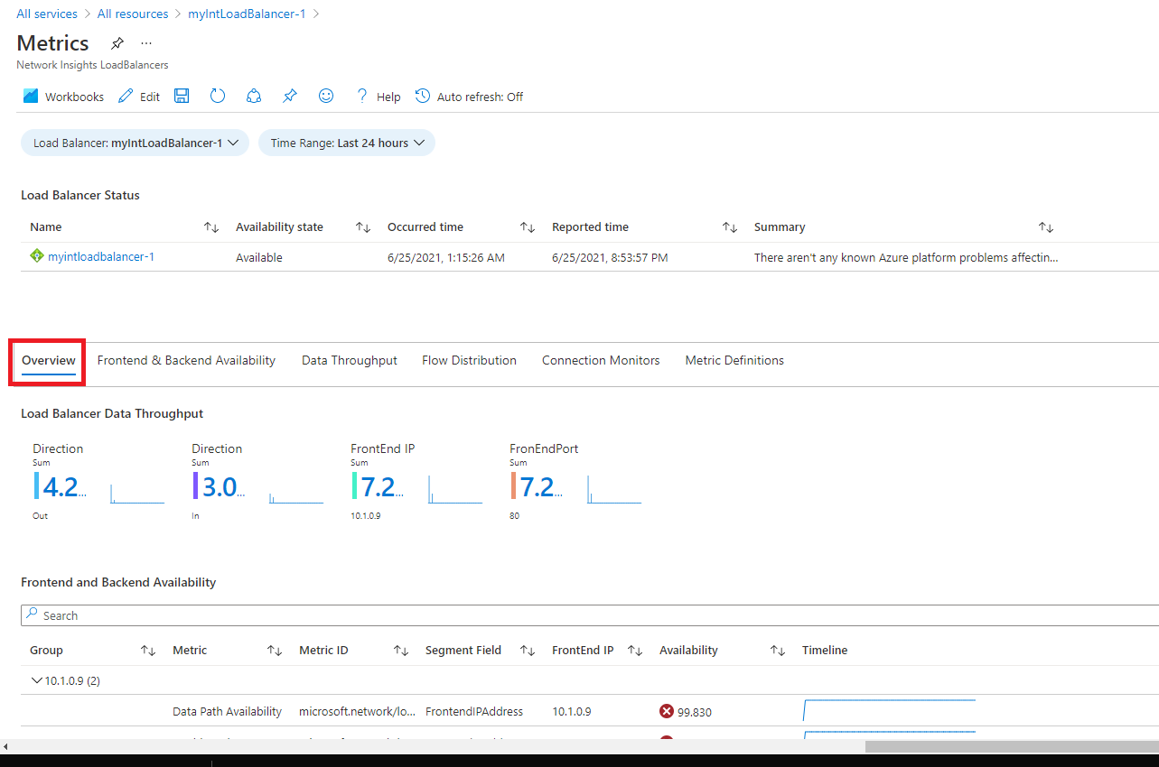Viewport: 1159px width, 767px height.
Task: Open the myintloadbalancer-1 resource link
Action: pyautogui.click(x=101, y=256)
